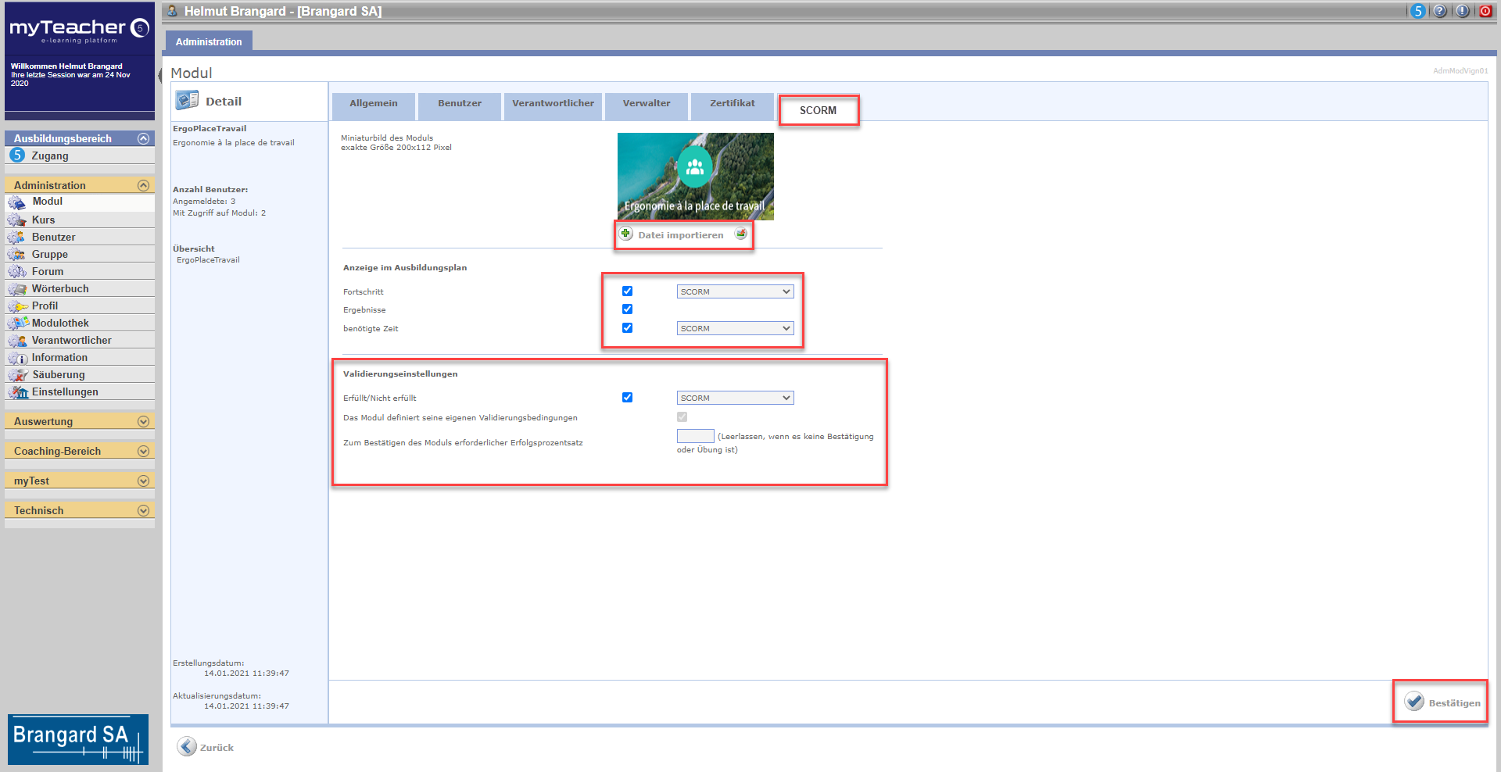This screenshot has width=1501, height=772.
Task: Click the help question mark icon
Action: (1440, 11)
